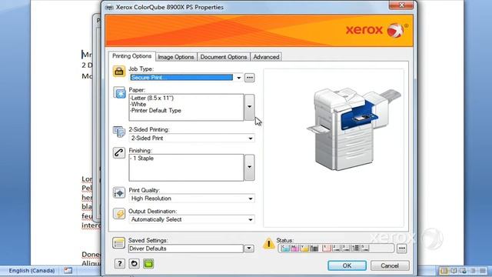Click the tray 4 status icon
The image size is (492, 277).
355,249
